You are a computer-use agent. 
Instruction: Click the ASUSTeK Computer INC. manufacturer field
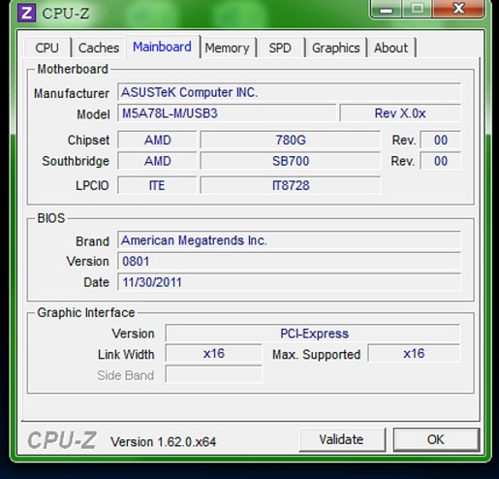[x=289, y=92]
